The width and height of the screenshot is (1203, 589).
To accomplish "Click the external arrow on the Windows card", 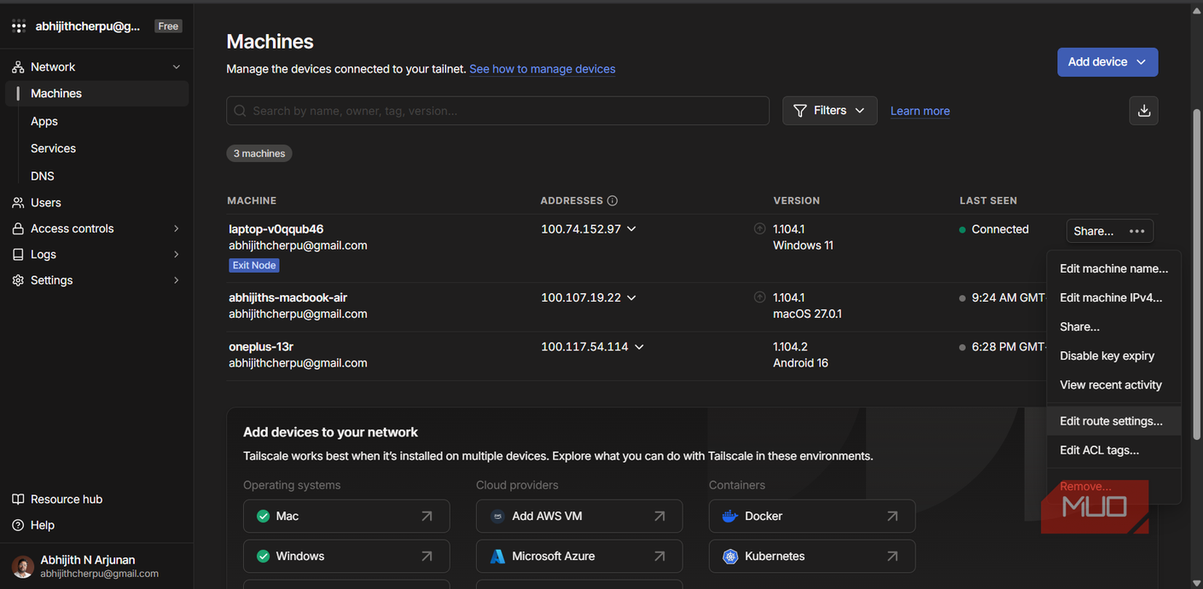I will coord(427,557).
